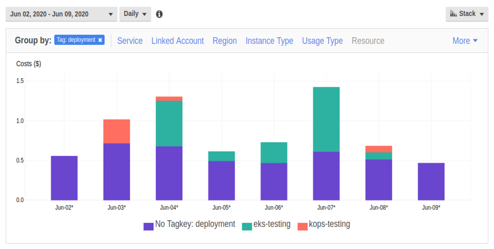The width and height of the screenshot is (494, 249).
Task: Click the info icon beside Daily
Action: pyautogui.click(x=159, y=14)
